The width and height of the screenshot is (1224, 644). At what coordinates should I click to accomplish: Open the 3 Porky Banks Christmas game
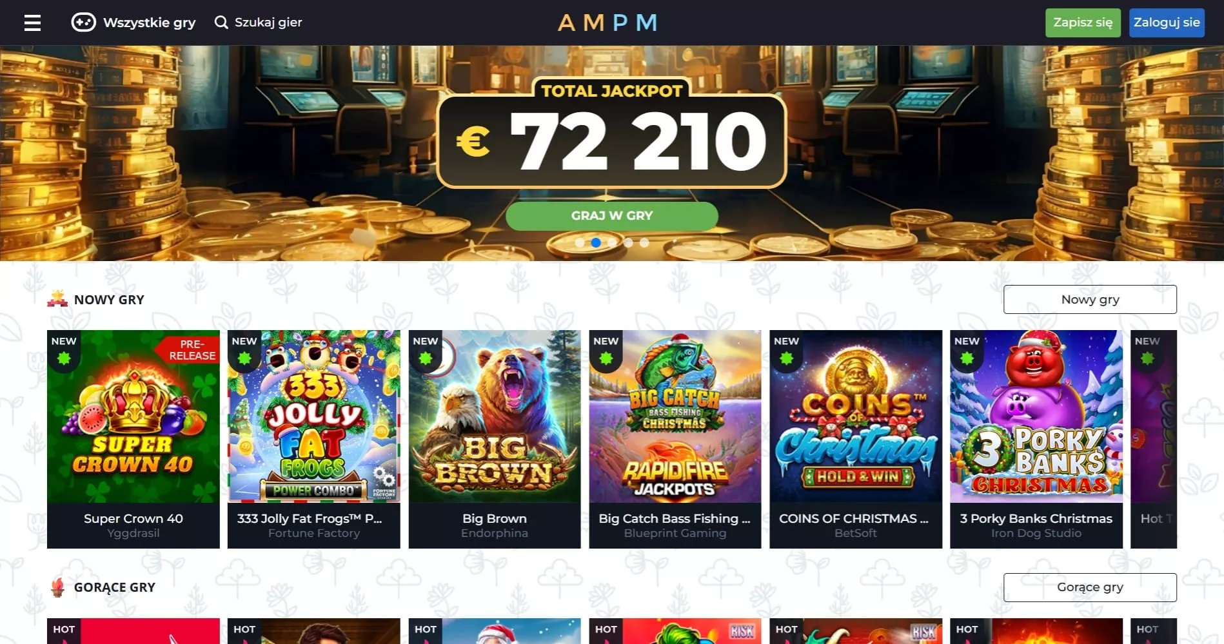point(1036,439)
